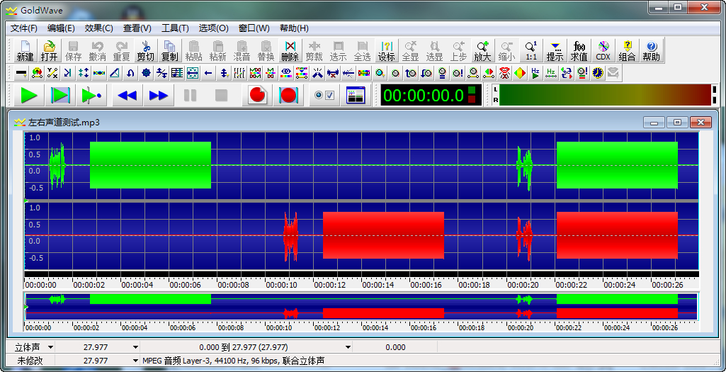
Task: Start recording with the red Record button
Action: click(x=258, y=95)
